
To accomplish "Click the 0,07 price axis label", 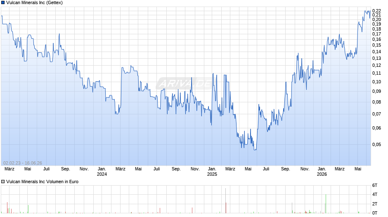I will 376,114.
